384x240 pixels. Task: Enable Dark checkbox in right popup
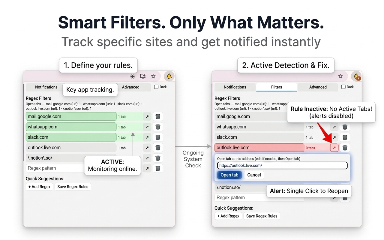pyautogui.click(x=343, y=87)
